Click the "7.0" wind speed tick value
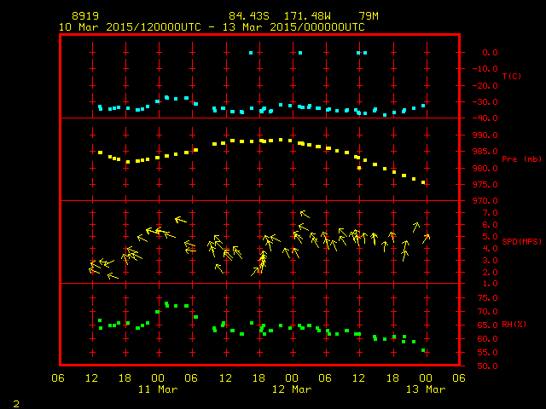The width and height of the screenshot is (546, 409). tap(490, 212)
